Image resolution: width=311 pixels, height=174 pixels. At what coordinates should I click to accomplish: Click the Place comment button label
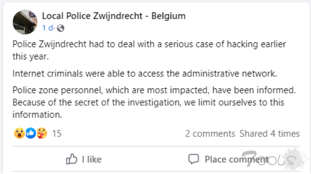237,159
